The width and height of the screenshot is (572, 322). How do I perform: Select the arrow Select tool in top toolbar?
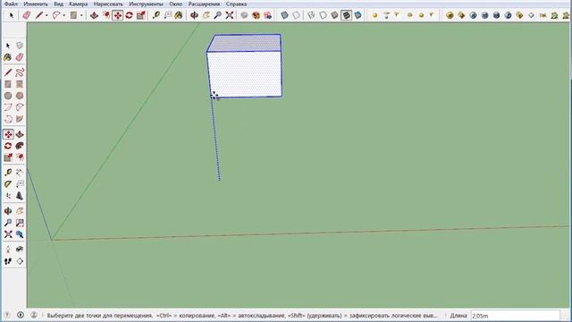pyautogui.click(x=12, y=15)
